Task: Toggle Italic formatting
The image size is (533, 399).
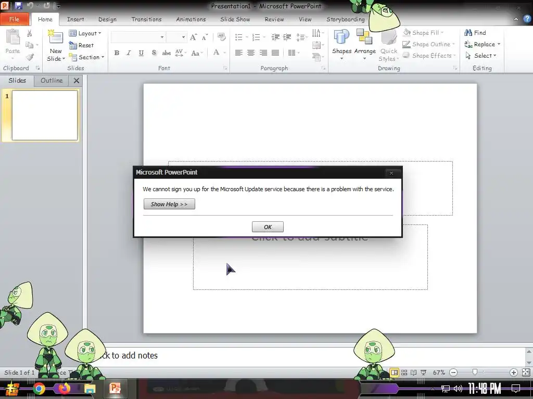Action: [129, 52]
